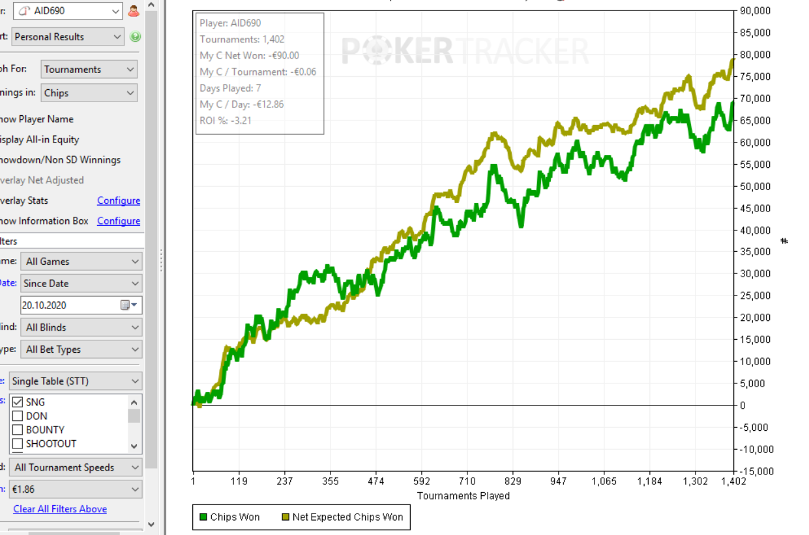The image size is (809, 535).
Task: Enable the DON checkbox
Action: 18,416
